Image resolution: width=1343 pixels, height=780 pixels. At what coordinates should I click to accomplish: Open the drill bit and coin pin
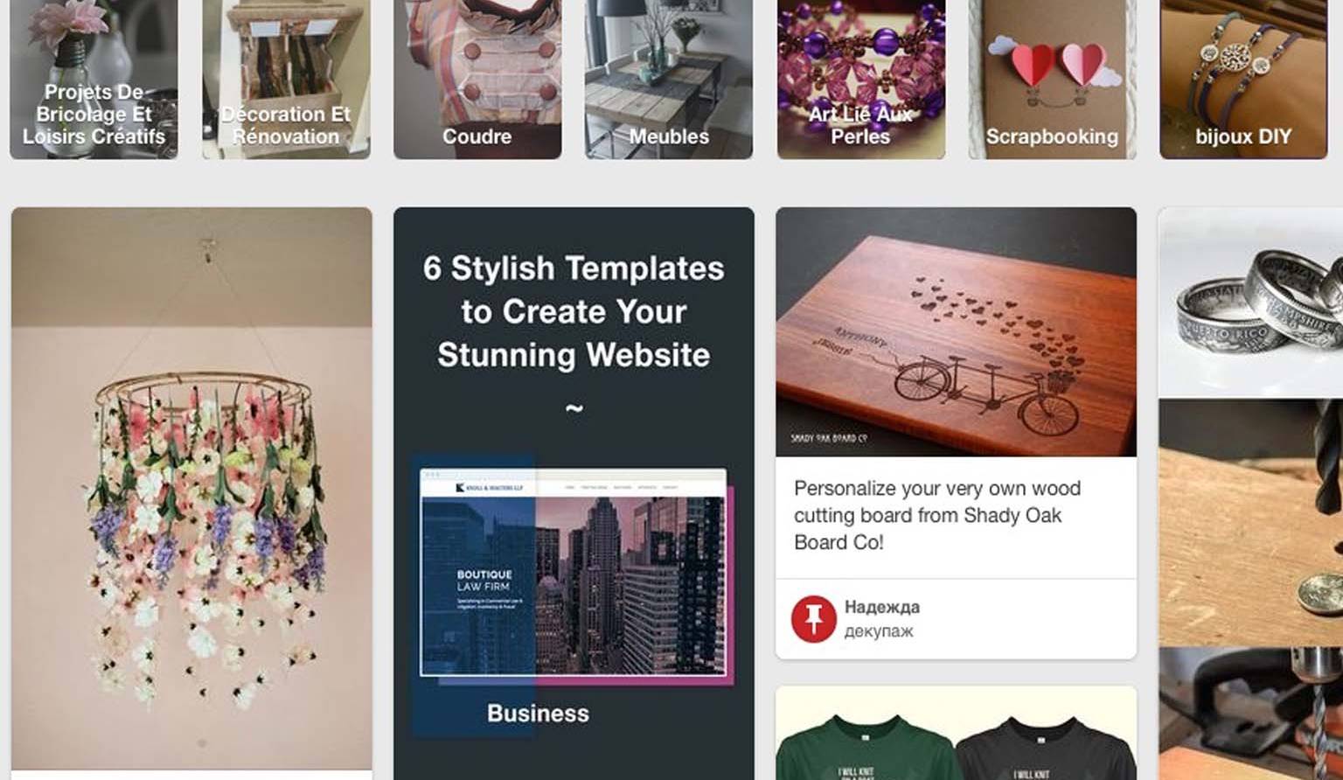click(x=1250, y=523)
